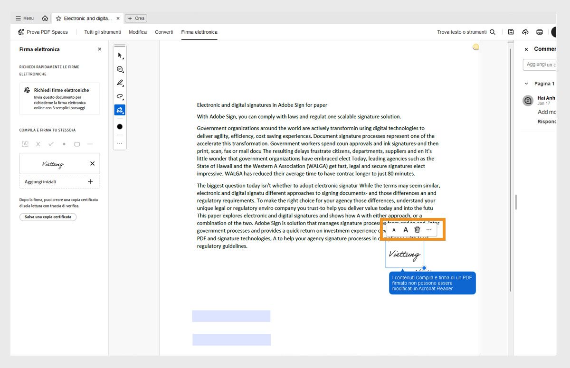Click the first blue form field

[231, 316]
